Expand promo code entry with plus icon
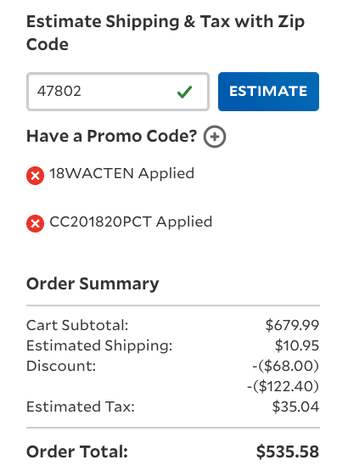348x471 pixels. [215, 137]
